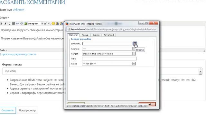This screenshot has height=115, width=206.
Task: Click the 'Path: p' status text
Action: click(x=4, y=50)
